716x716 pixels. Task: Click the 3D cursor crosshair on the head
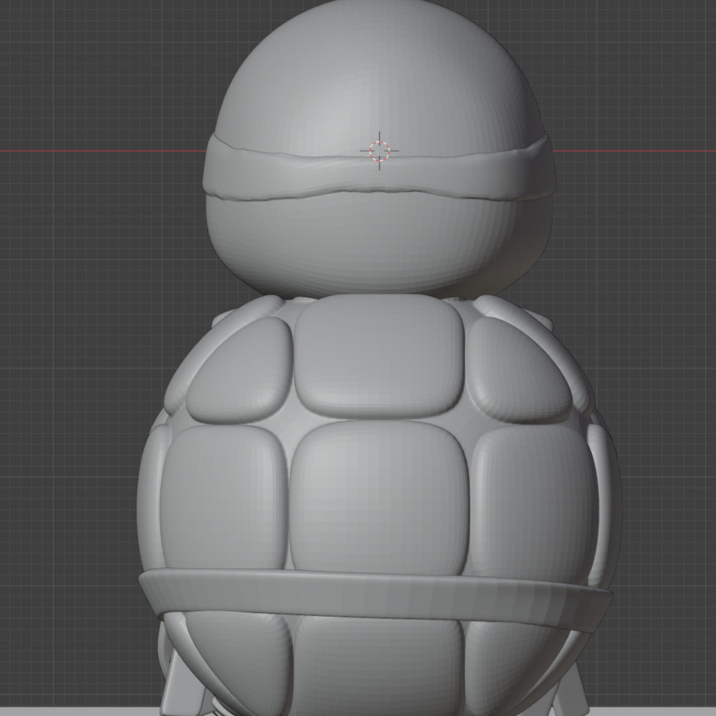tap(379, 150)
